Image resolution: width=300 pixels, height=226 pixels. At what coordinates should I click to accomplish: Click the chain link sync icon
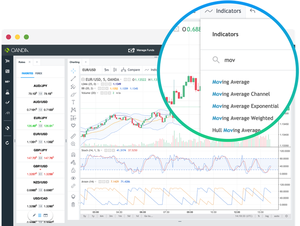click(x=73, y=186)
